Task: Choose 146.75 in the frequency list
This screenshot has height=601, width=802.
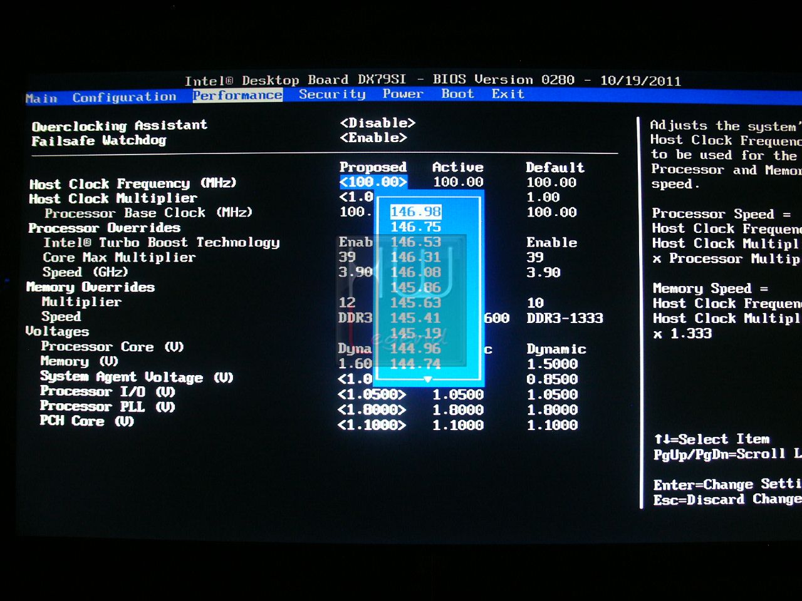Action: click(x=416, y=227)
